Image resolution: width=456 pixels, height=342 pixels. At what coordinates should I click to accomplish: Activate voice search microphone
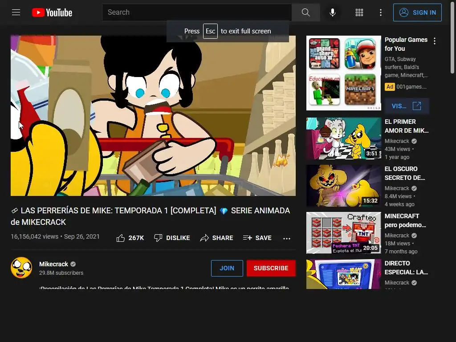tap(333, 12)
